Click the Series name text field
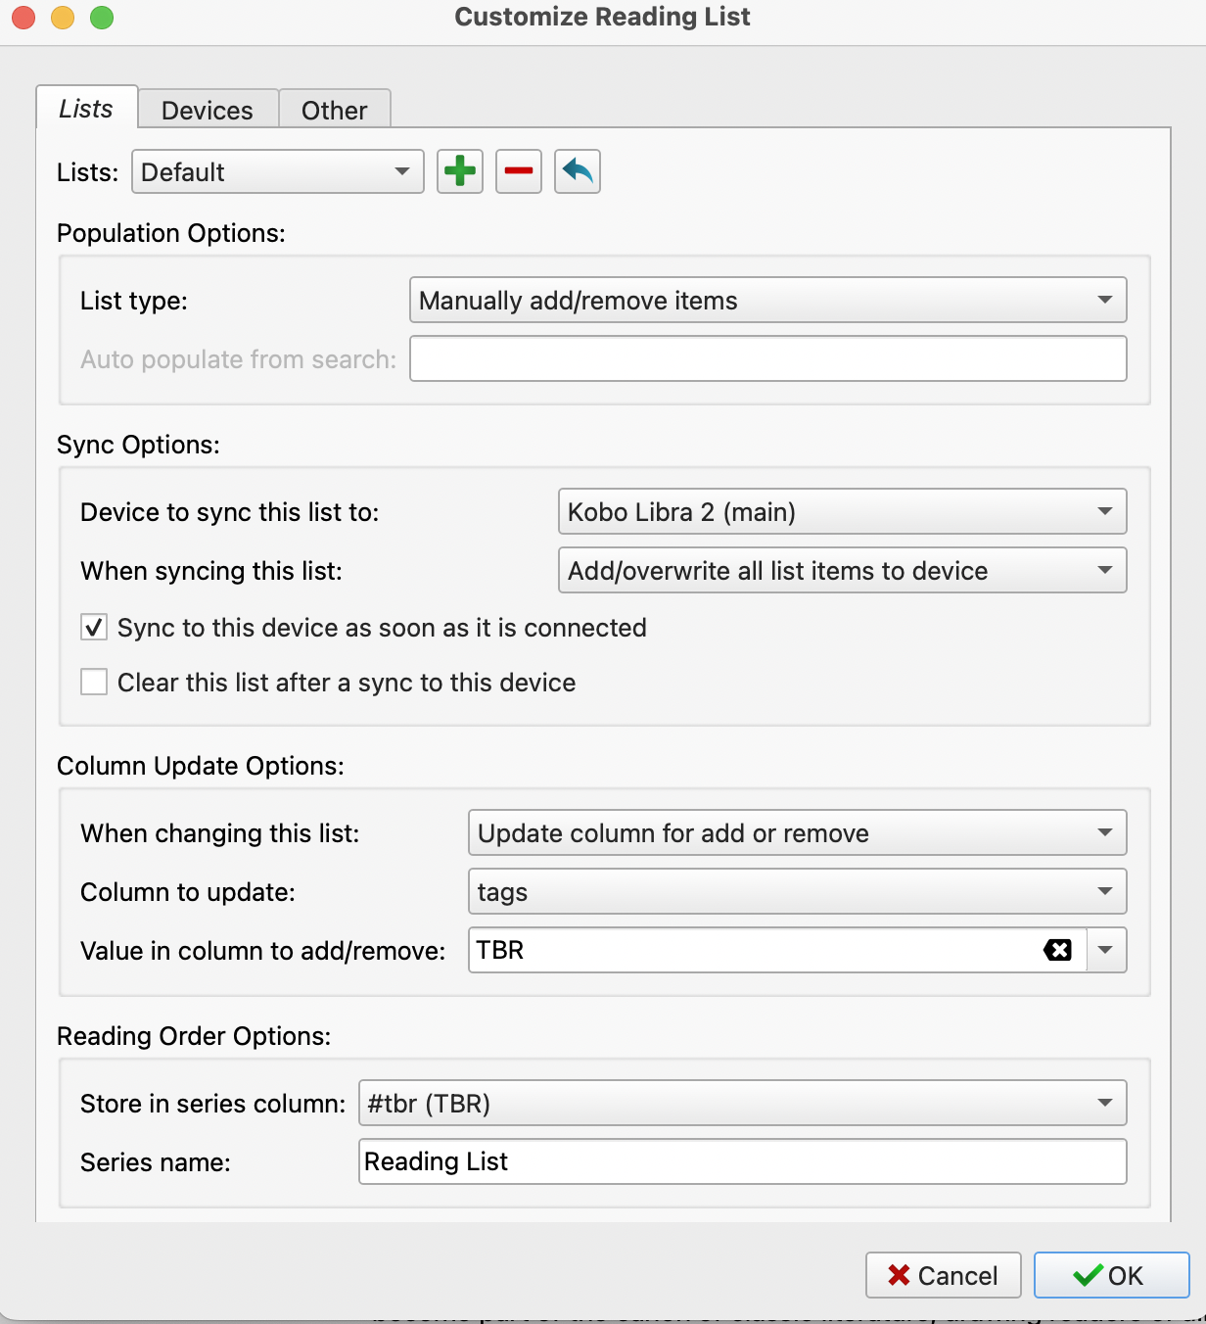This screenshot has height=1324, width=1206. tap(742, 1162)
